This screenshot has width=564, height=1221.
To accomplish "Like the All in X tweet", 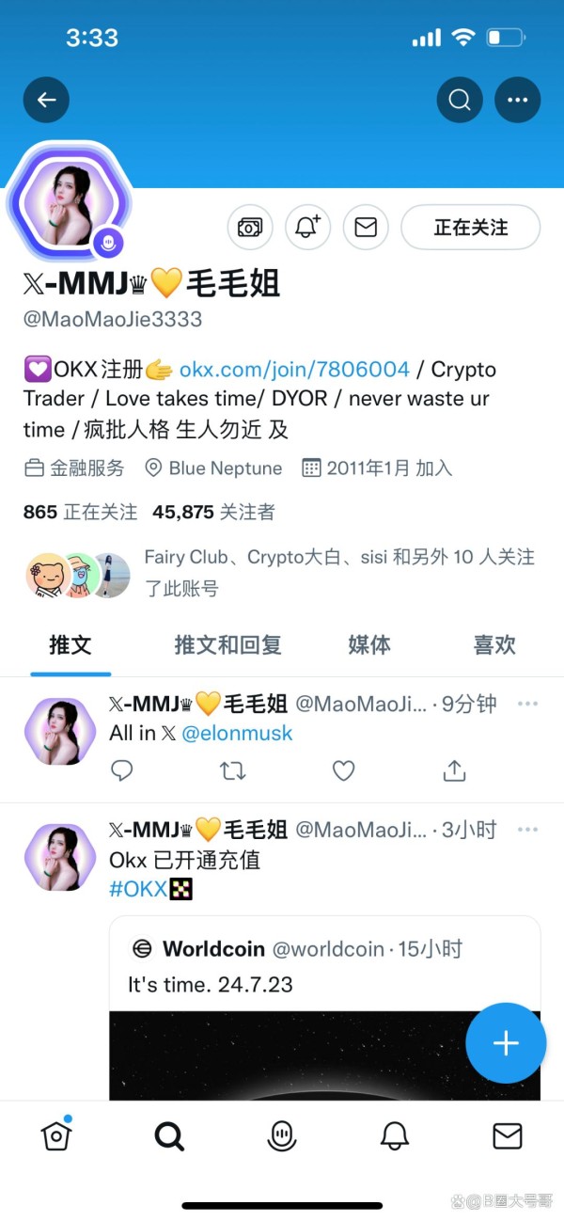I will point(344,771).
